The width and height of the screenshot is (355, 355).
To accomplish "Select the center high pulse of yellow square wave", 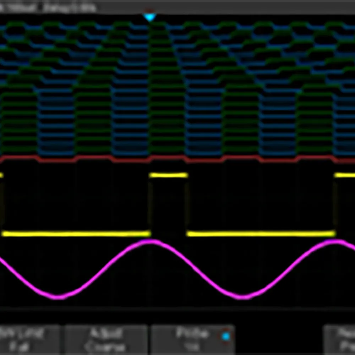I will [168, 175].
